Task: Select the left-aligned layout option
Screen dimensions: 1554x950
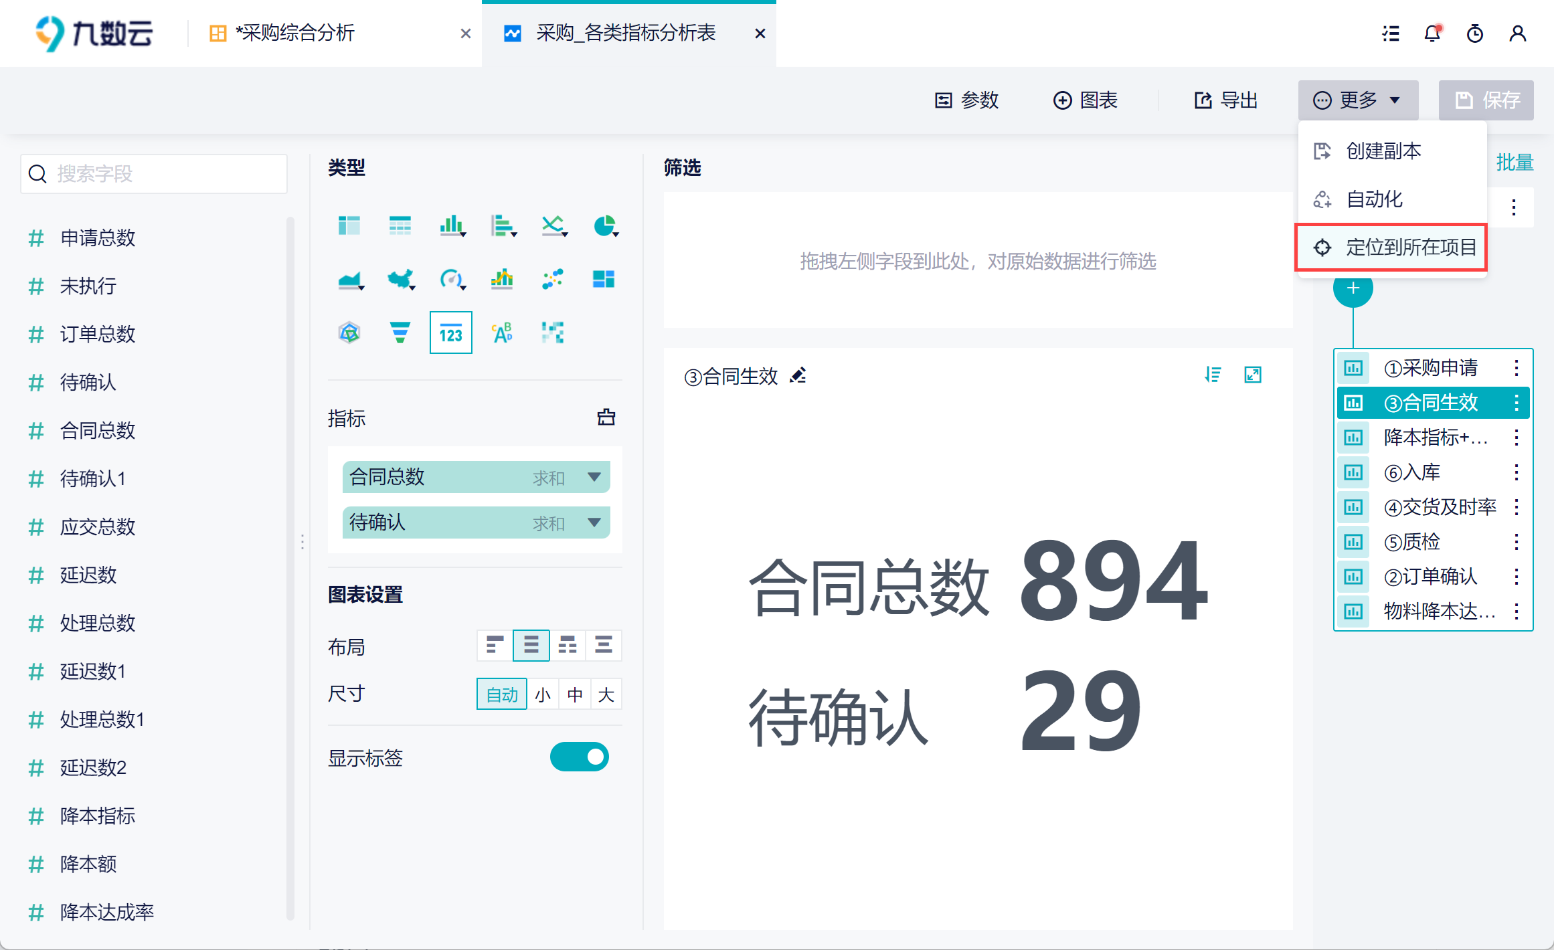Action: 495,645
